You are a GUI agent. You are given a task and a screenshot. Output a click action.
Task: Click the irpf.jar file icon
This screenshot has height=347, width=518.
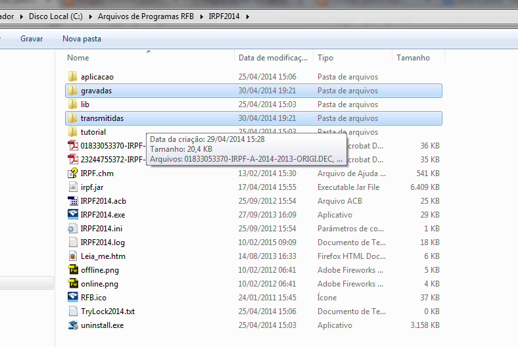coord(73,187)
